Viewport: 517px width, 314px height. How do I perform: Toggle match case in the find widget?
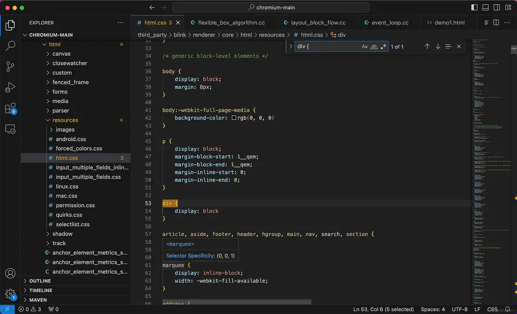pos(364,46)
